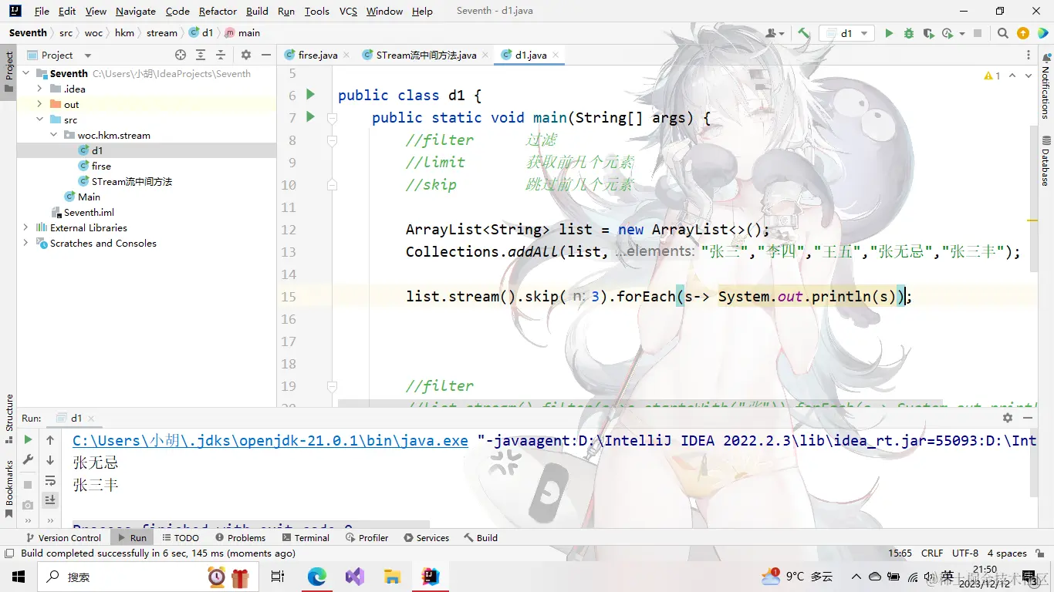Toggle the scroll-to-end console option

(x=50, y=499)
